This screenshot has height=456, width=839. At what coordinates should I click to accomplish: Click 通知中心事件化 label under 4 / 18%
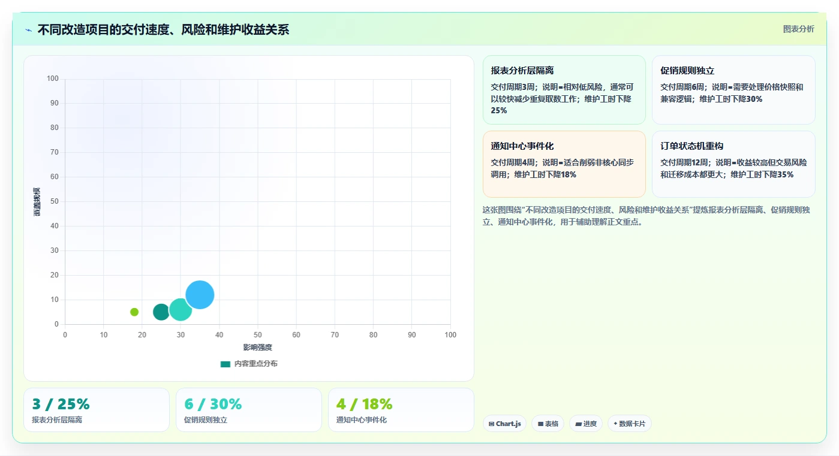click(362, 420)
